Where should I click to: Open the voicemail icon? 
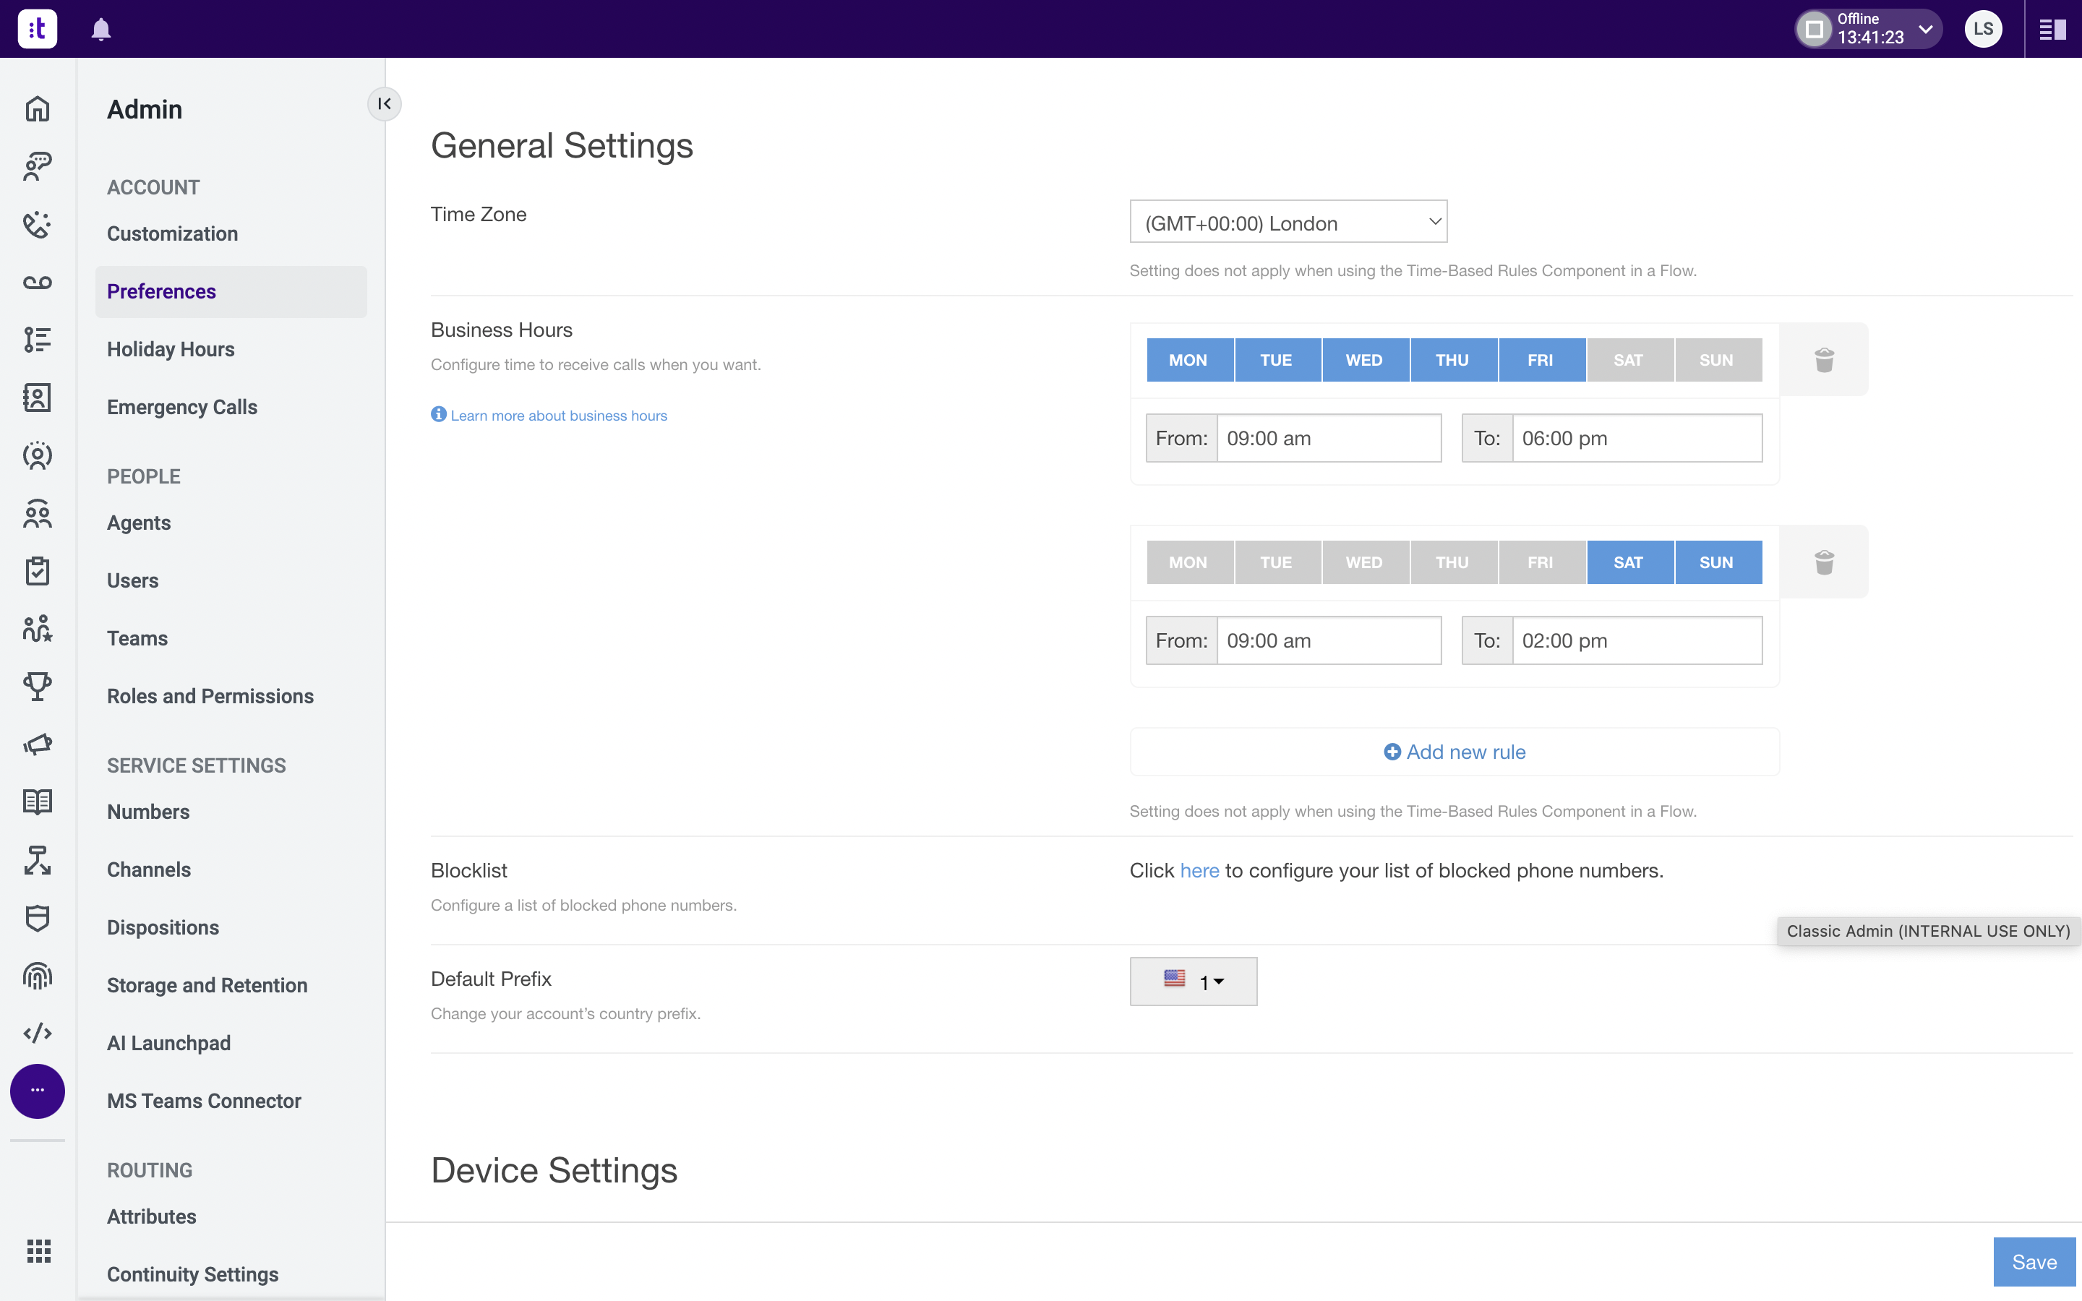point(37,282)
